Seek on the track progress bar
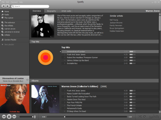 tap(87, 117)
